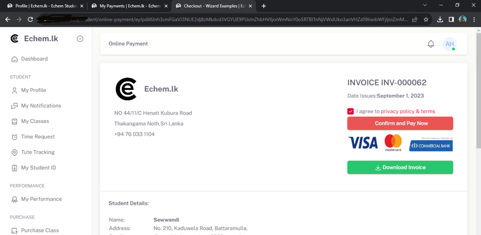Uncheck the privacy policy agreement checkbox
This screenshot has height=235, width=481.
click(351, 111)
